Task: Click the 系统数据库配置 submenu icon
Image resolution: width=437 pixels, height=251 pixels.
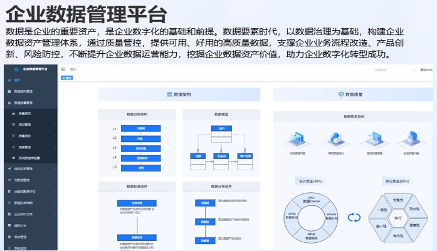Action: pos(13,158)
